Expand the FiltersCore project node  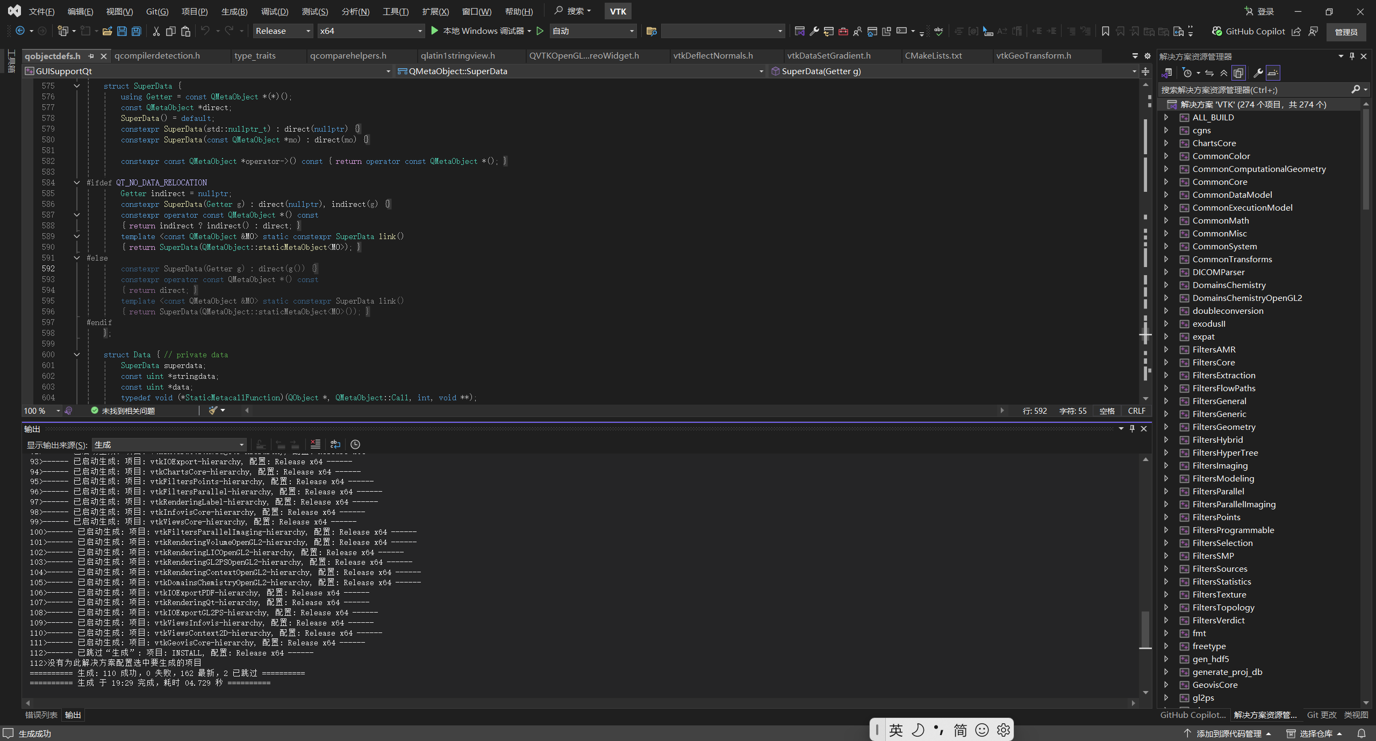[x=1166, y=362]
